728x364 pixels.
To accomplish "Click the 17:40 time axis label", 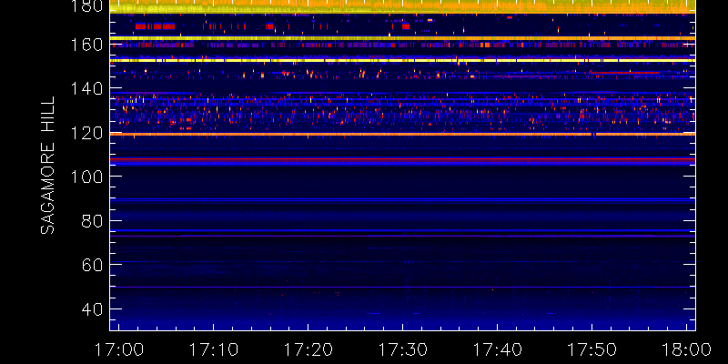I will 497,349.
